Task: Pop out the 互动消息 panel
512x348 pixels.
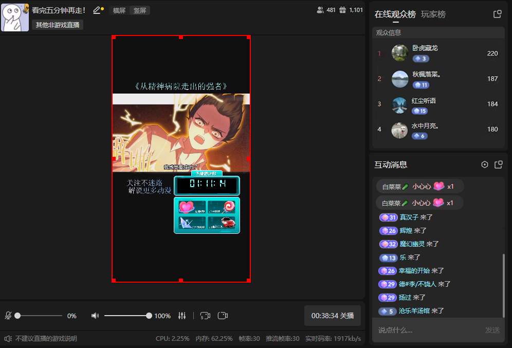Action: click(x=498, y=164)
